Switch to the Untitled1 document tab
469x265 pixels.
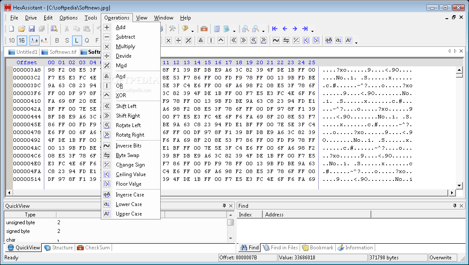pyautogui.click(x=23, y=52)
